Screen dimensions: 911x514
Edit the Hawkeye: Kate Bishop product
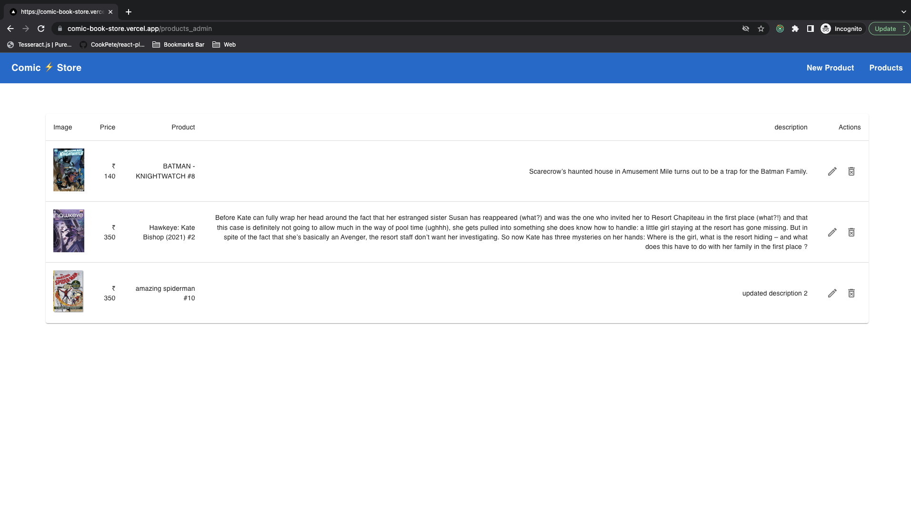[832, 232]
